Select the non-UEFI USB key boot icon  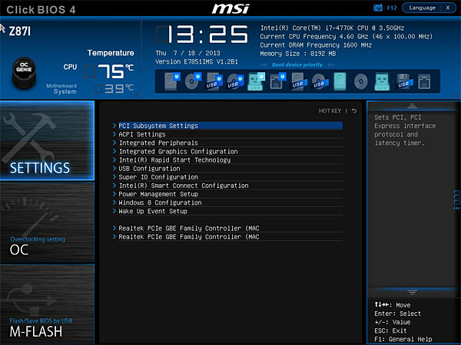pos(382,81)
